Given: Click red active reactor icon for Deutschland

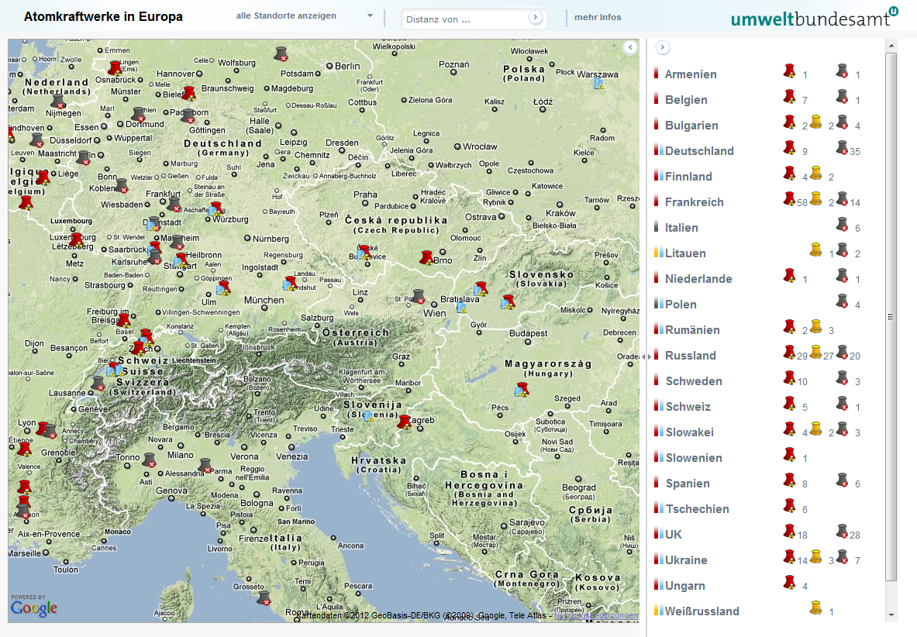Looking at the screenshot, I should [790, 148].
